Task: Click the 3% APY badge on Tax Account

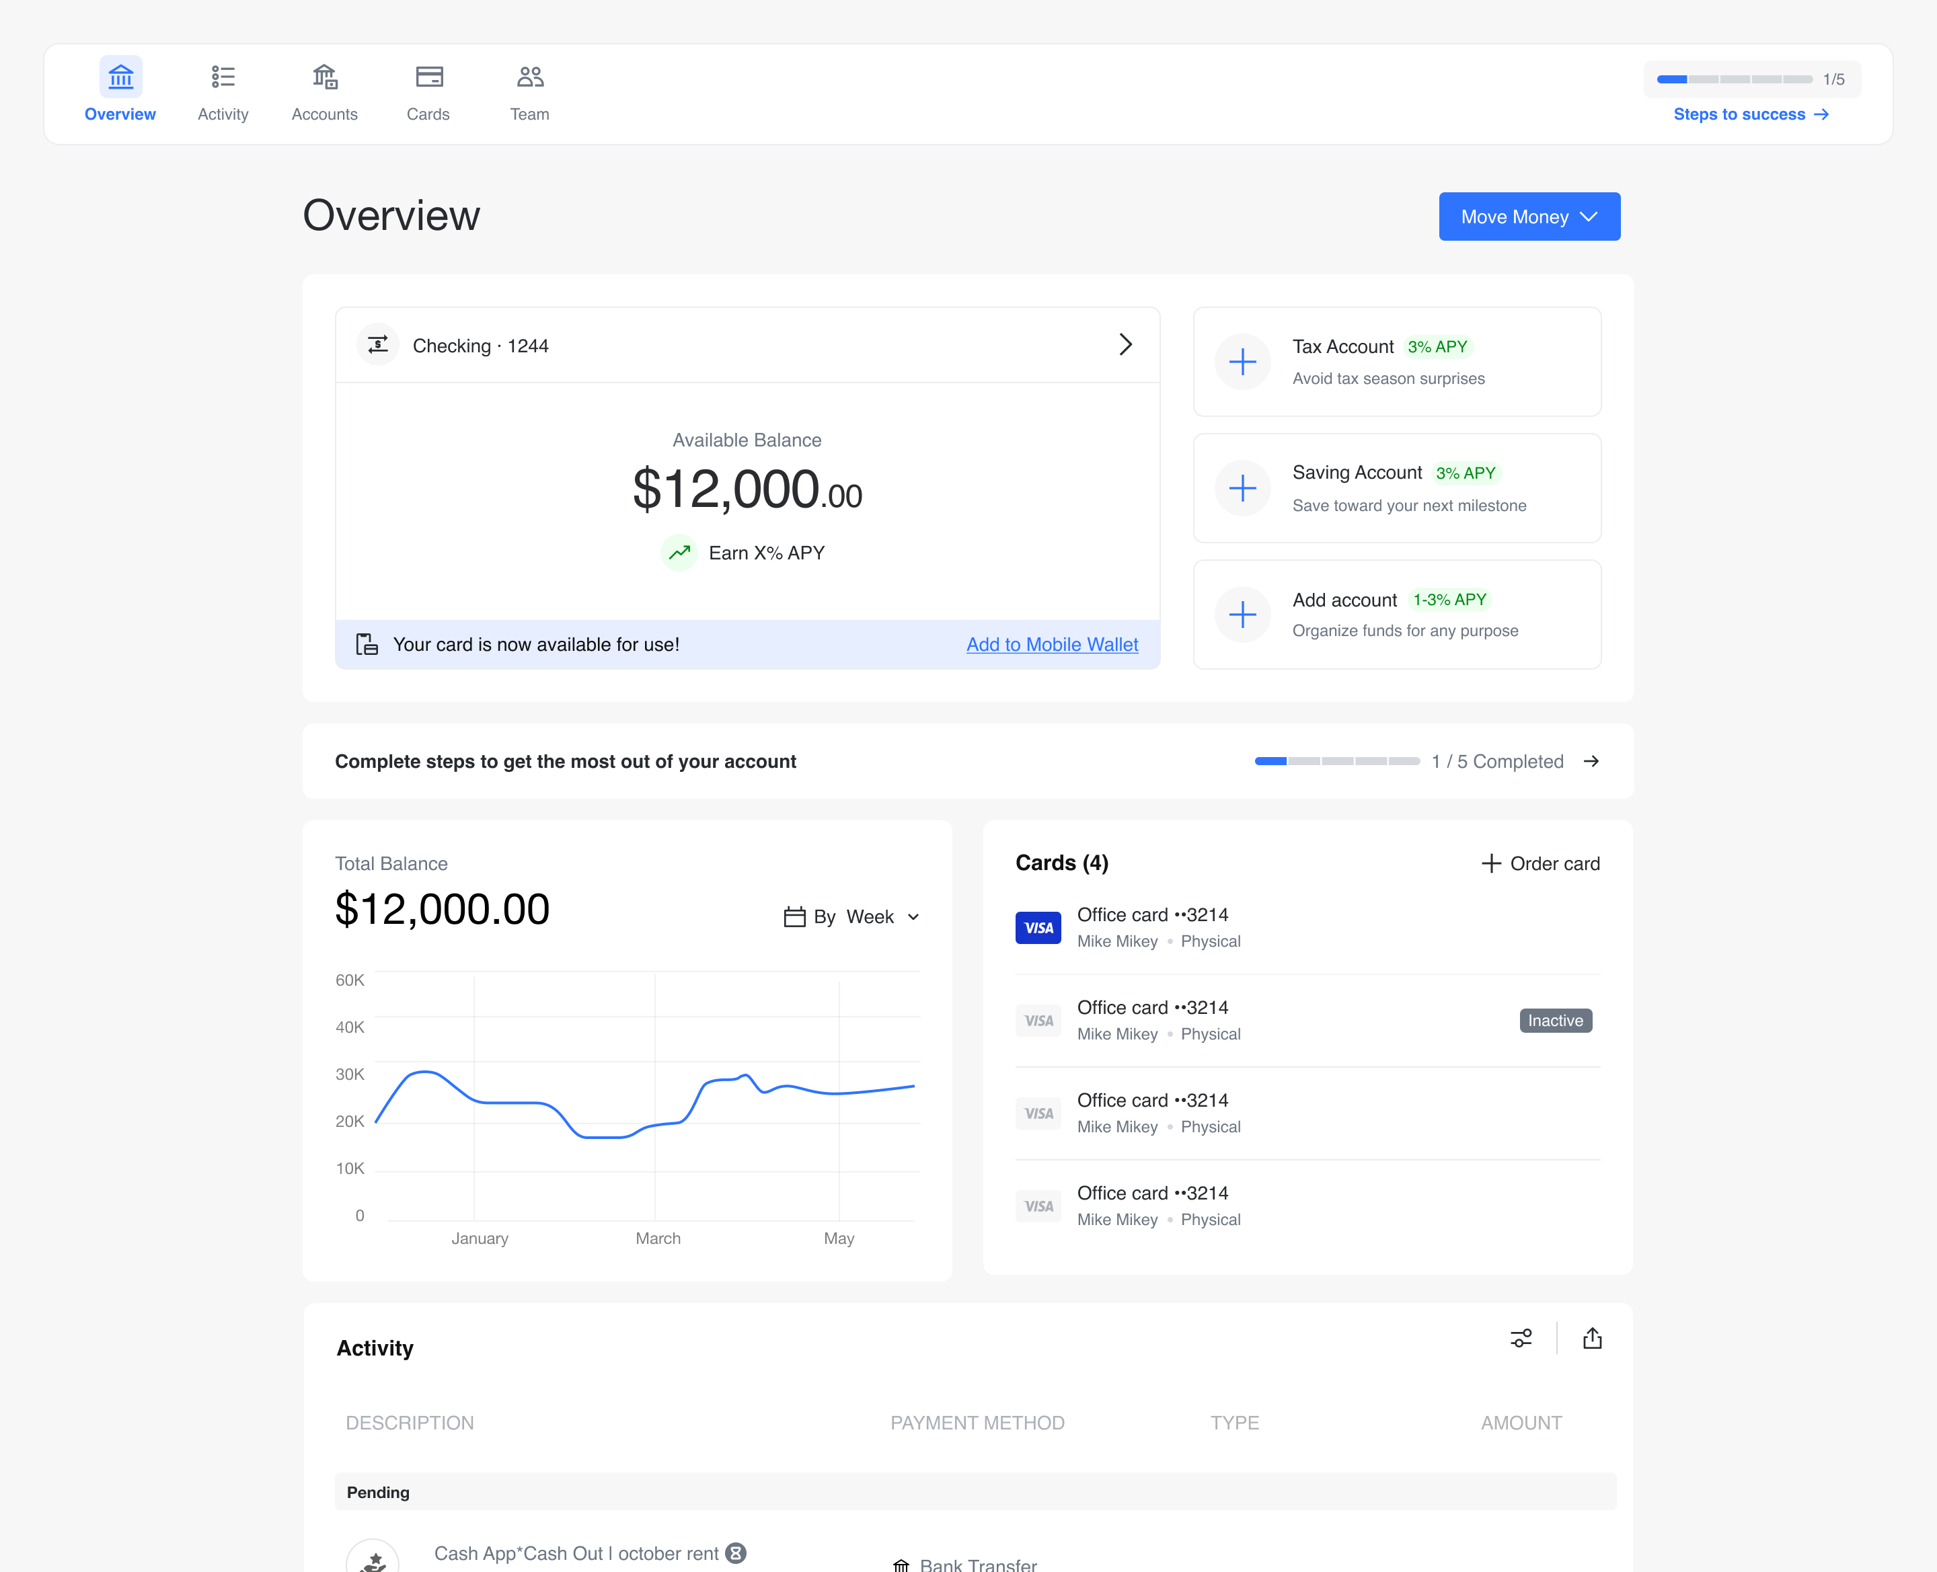Action: (x=1437, y=347)
